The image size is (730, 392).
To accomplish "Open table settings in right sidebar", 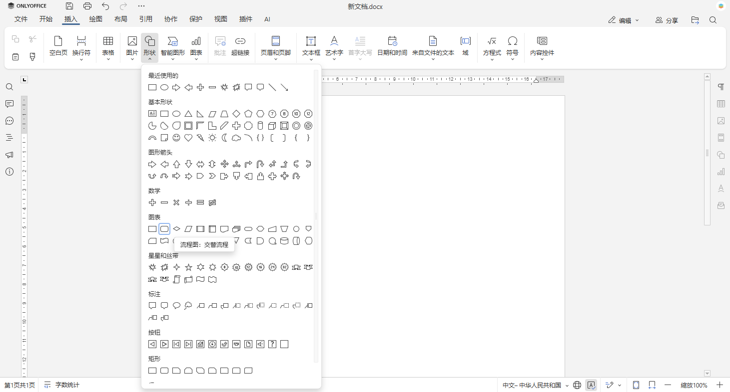I will (721, 104).
